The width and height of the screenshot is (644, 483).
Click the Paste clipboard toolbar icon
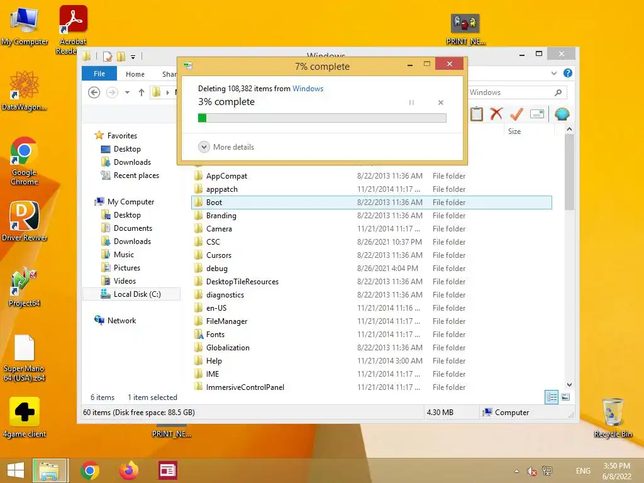tap(477, 114)
